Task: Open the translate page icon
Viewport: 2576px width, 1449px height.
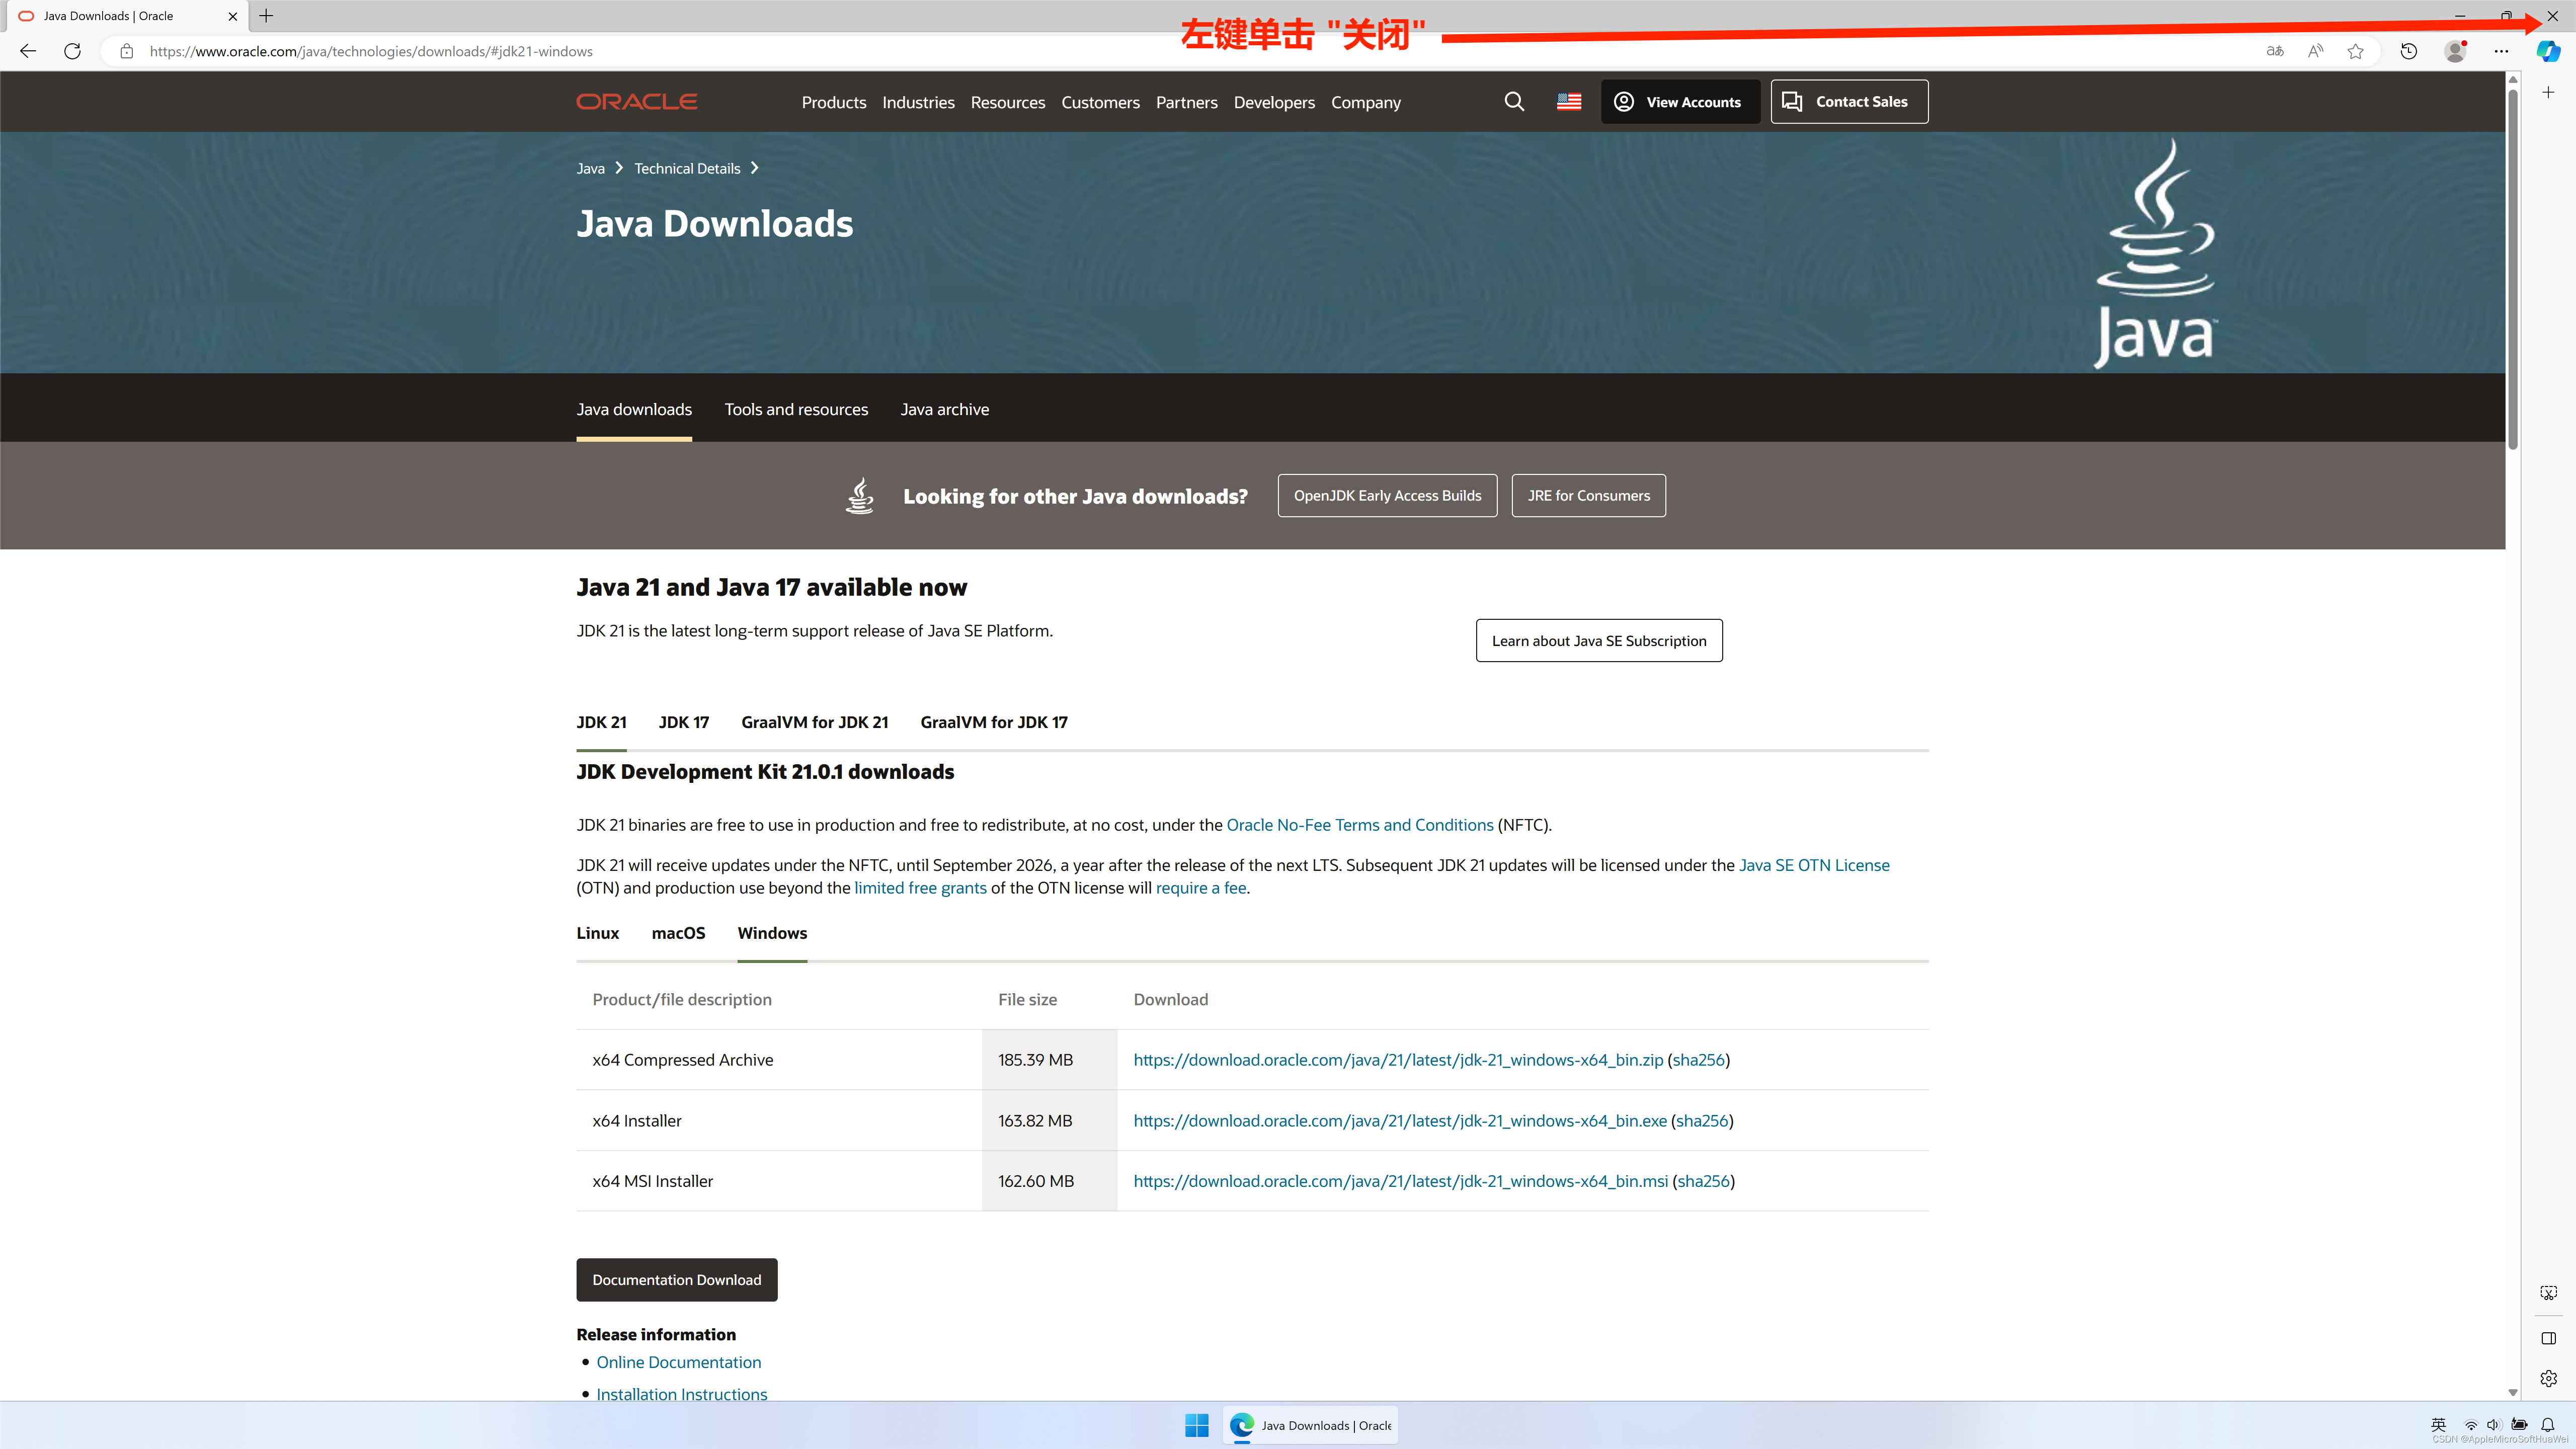Action: click(2275, 51)
